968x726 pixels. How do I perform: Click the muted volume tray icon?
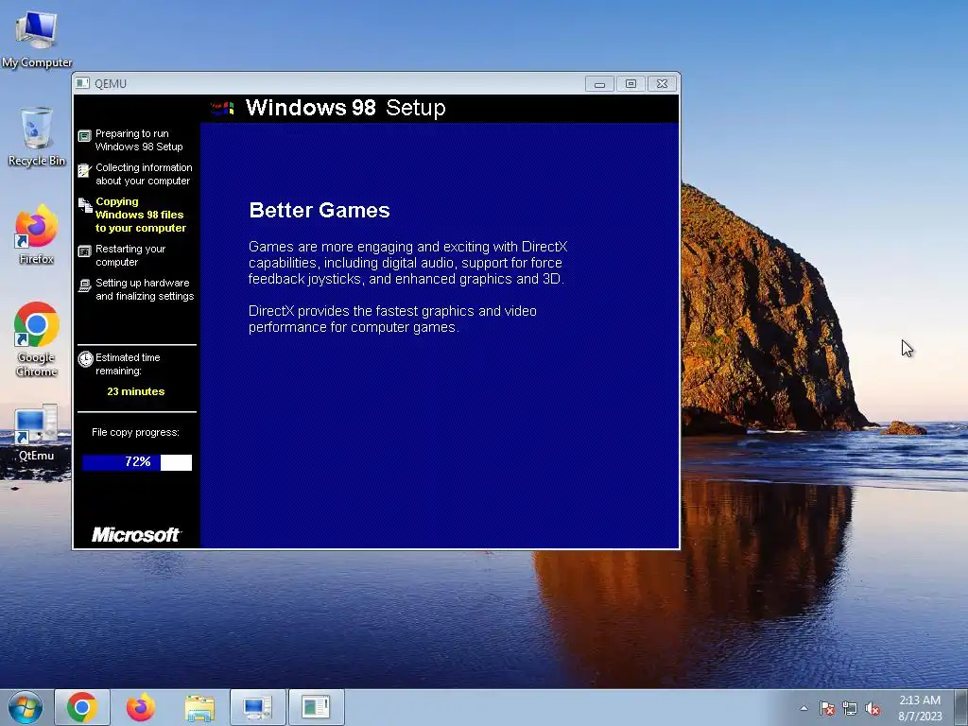(873, 708)
